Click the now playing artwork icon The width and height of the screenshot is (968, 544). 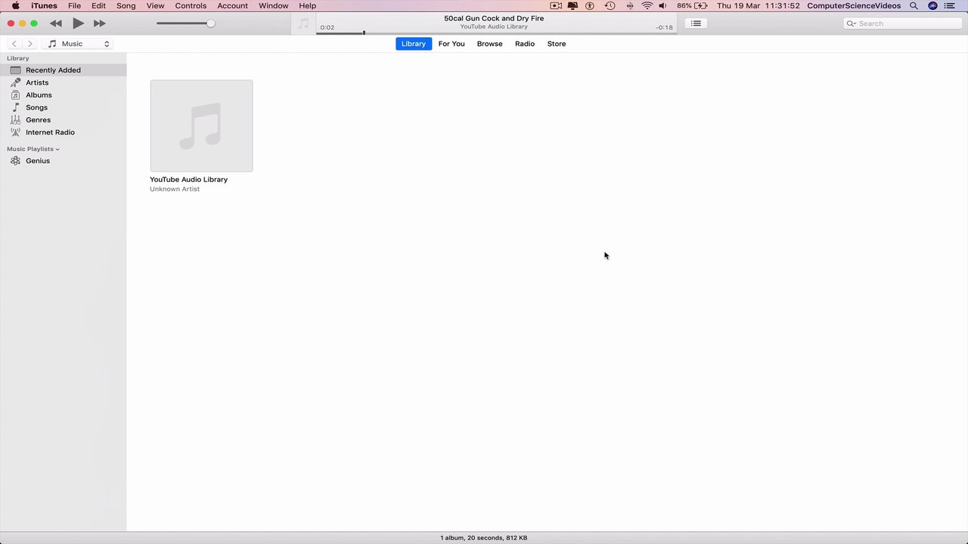[x=303, y=24]
